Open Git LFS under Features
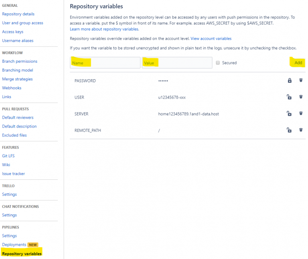This screenshot has width=308, height=259. pos(8,156)
